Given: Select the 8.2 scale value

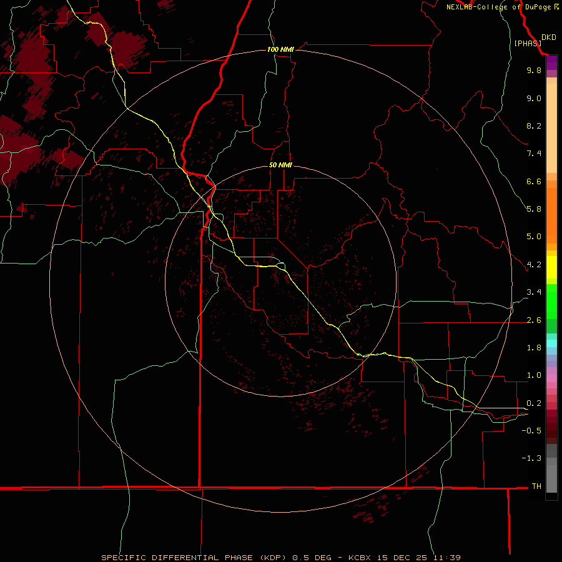Looking at the screenshot, I should (x=534, y=126).
